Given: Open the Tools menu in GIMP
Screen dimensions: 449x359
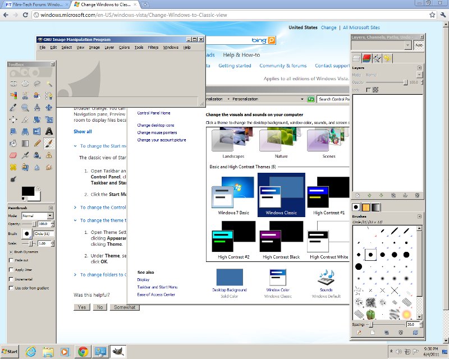Looking at the screenshot, I should [x=139, y=48].
